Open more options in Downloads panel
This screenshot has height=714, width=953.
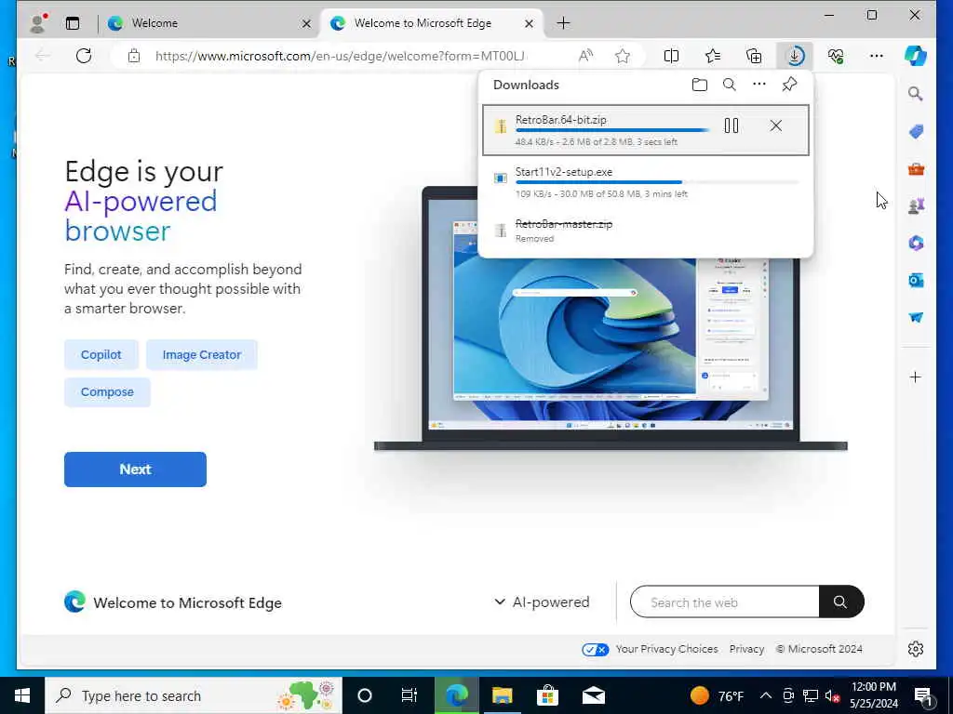pos(759,85)
